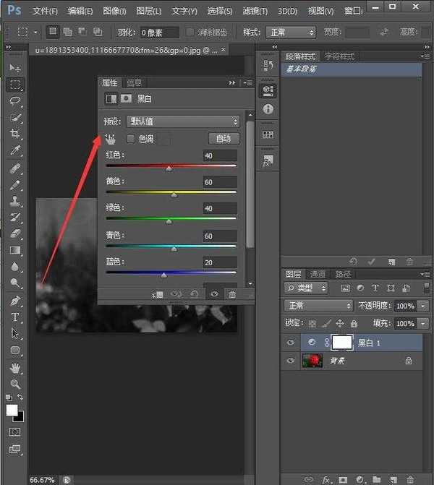Screen dimensions: 434x485
Task: Select the 基本段落 paragraph style
Action: (351, 69)
